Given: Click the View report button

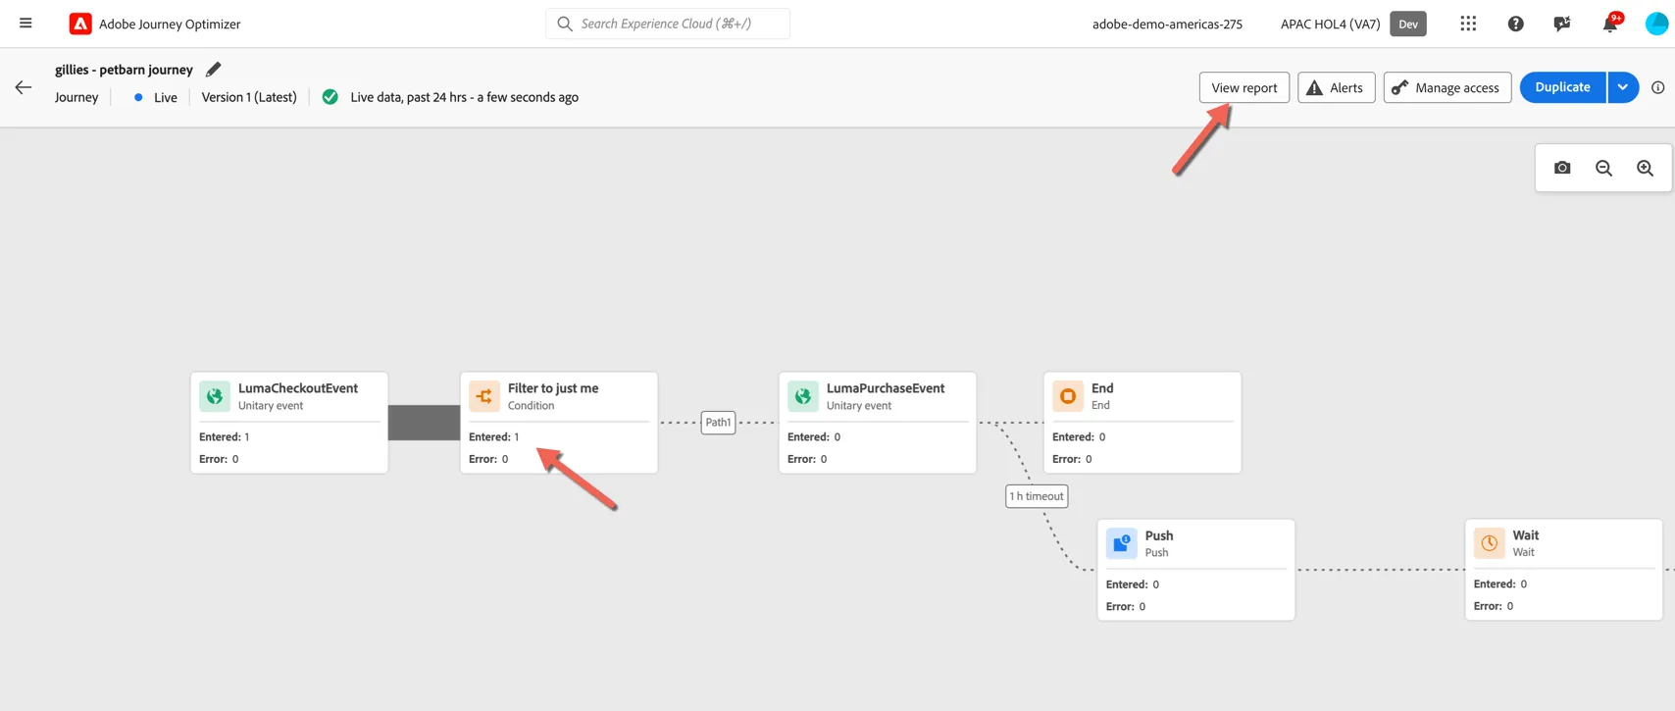Looking at the screenshot, I should (1244, 87).
